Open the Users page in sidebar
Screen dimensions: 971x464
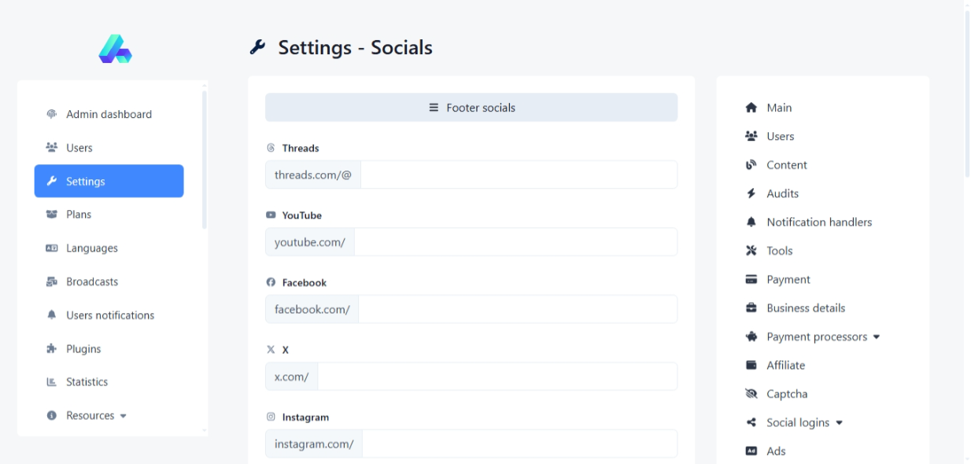[x=79, y=148]
